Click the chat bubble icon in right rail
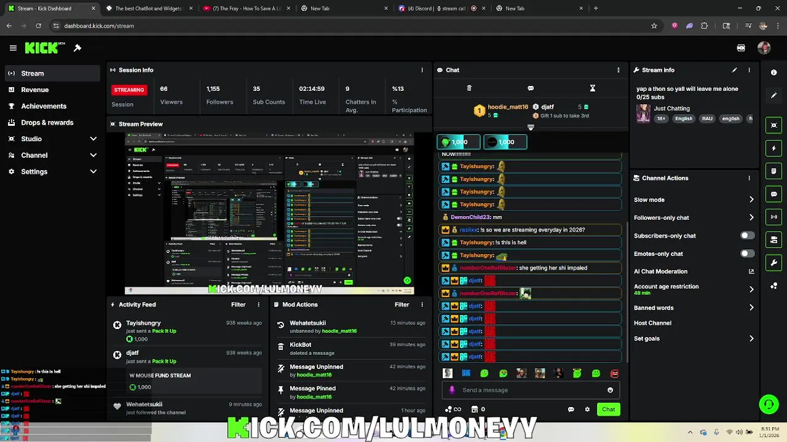 click(774, 194)
